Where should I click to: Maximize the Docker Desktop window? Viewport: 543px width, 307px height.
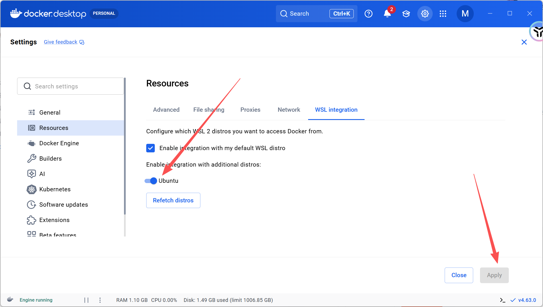(510, 13)
